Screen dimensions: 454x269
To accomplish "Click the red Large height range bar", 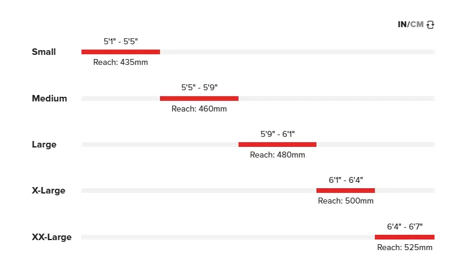I will click(x=277, y=145).
